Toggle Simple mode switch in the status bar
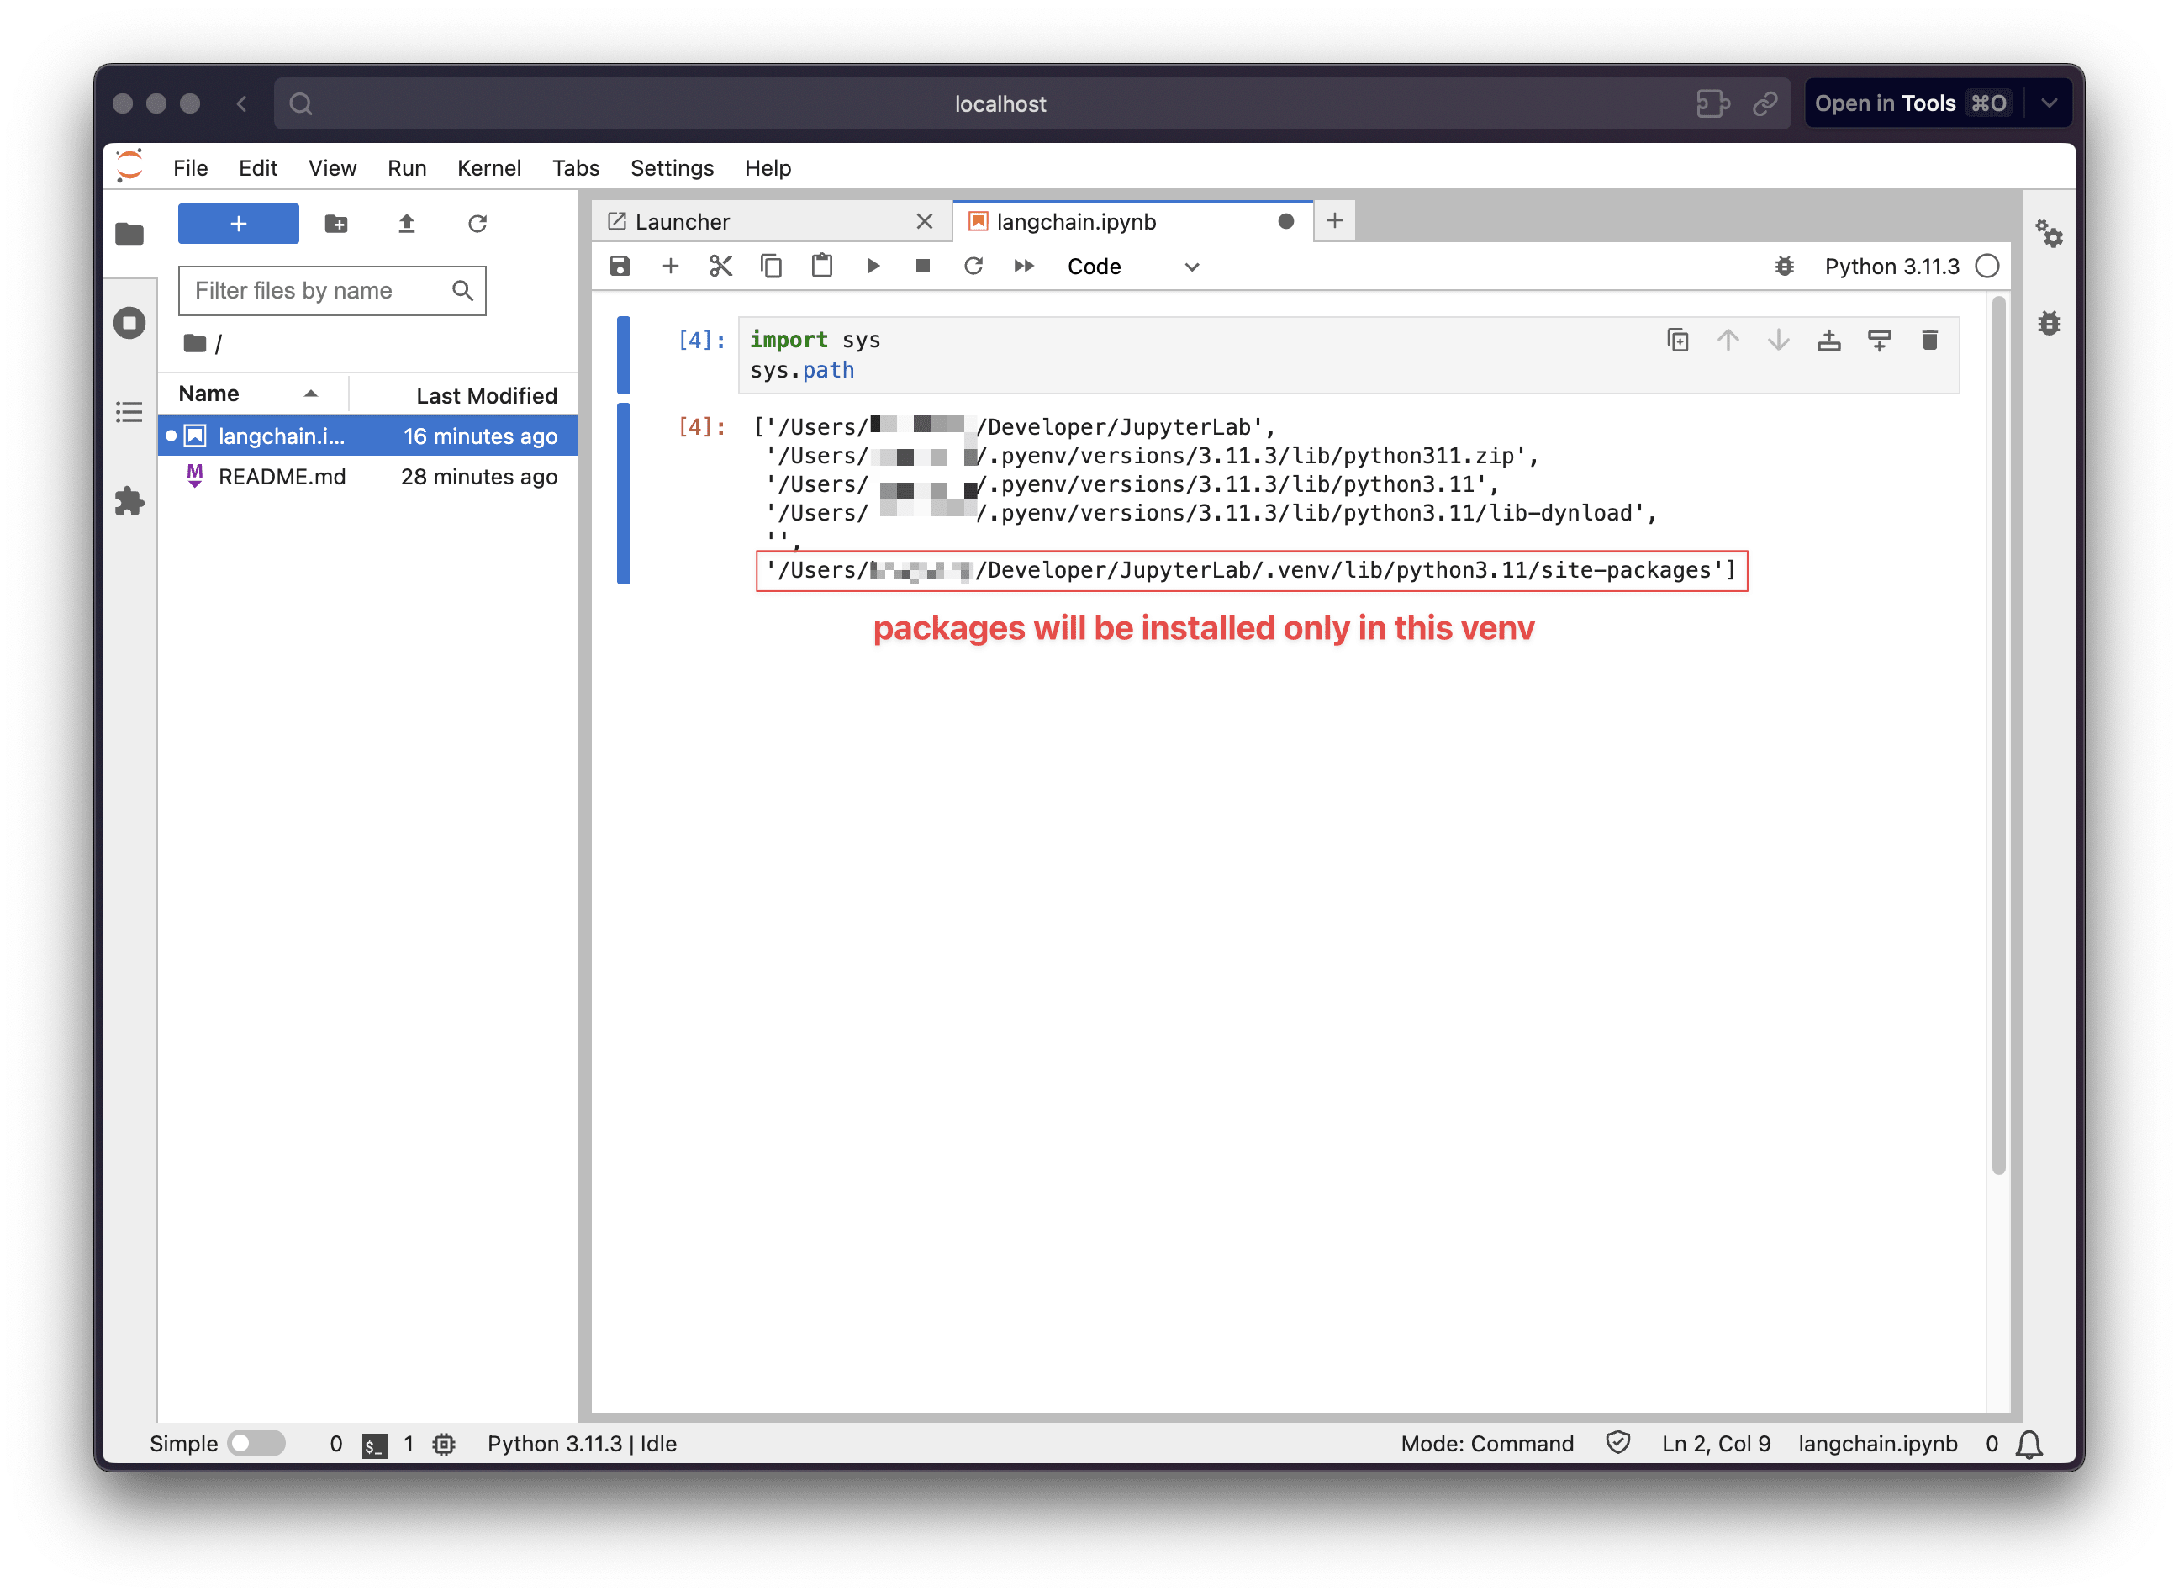Viewport: 2179px width, 1596px height. (256, 1443)
